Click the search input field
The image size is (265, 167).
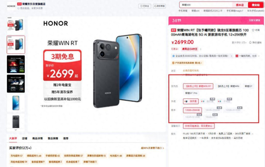[x=206, y=5]
